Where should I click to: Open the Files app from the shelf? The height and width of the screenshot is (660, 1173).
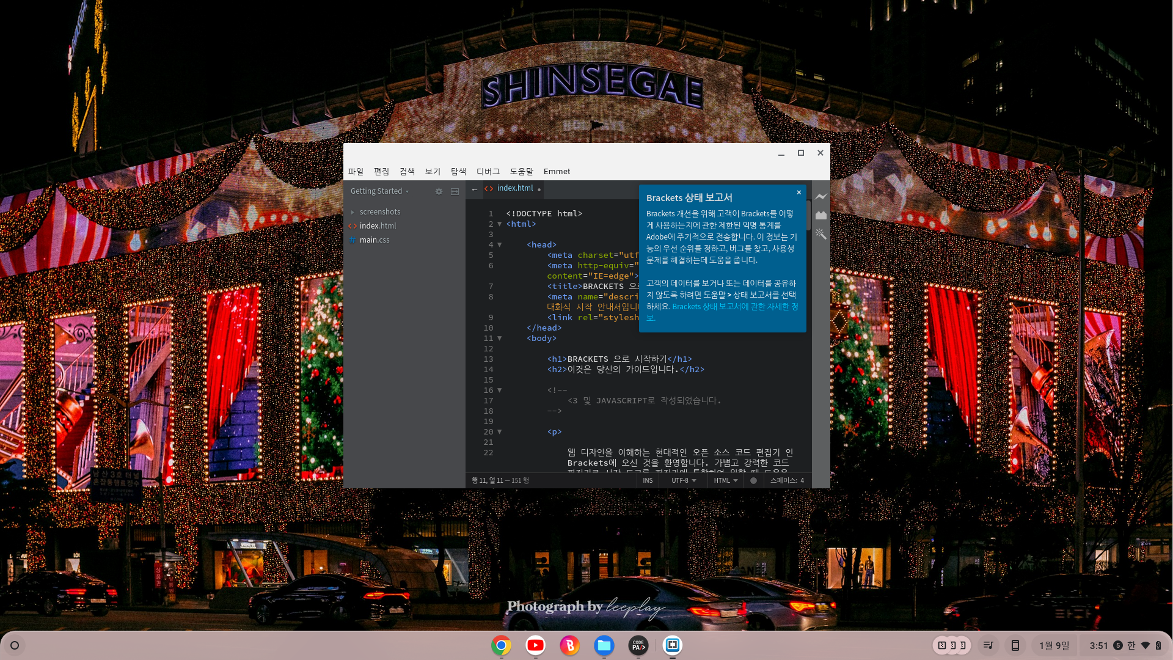604,645
